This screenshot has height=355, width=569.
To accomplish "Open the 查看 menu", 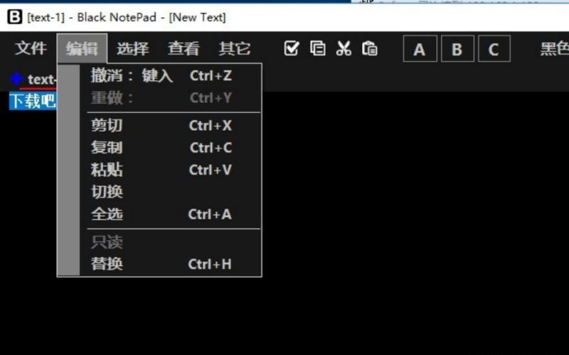I will click(x=184, y=48).
